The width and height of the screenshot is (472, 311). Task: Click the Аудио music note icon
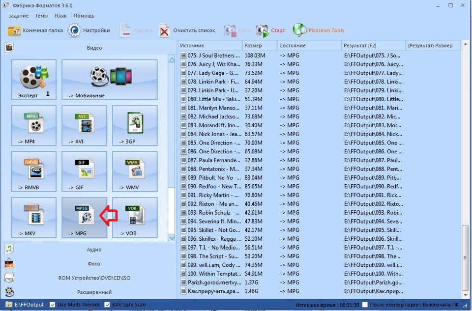[9, 249]
